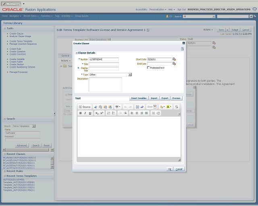Viewport: 258px width, 206px height.
Task: Collapse the Recent Terms Templates panel
Action: coord(5,176)
